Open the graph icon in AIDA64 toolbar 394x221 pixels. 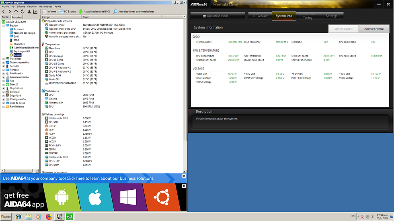click(x=35, y=12)
